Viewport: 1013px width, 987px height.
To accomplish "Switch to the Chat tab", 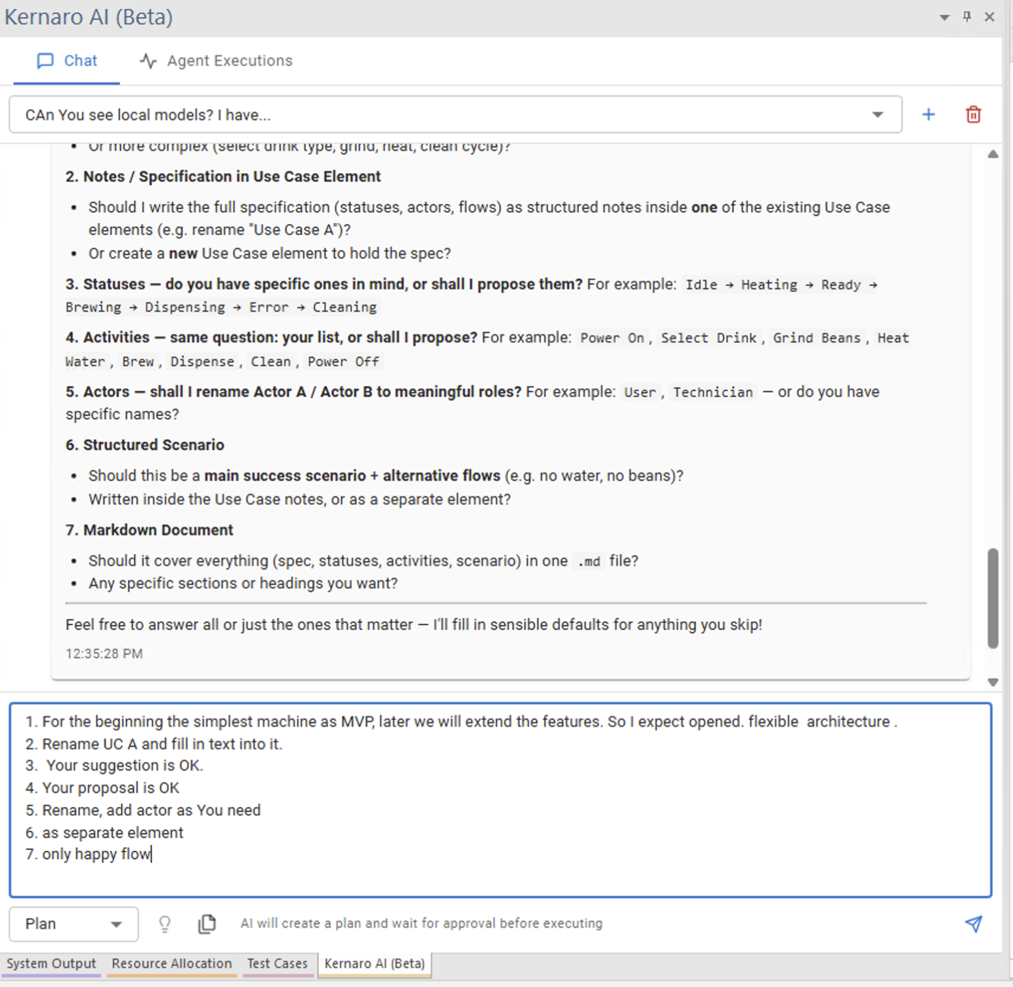I will tap(66, 61).
